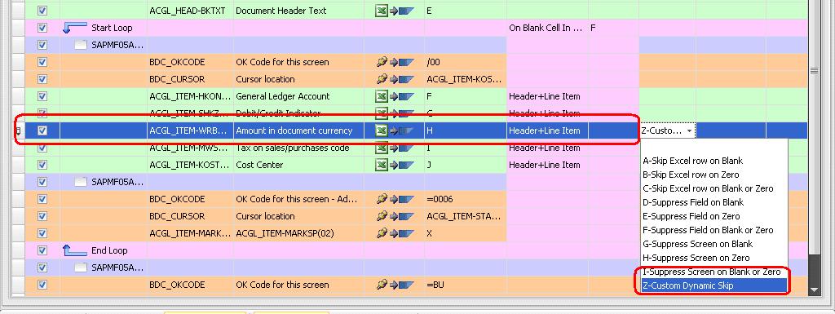835x314 pixels.
Task: Click blue SAP field icon in Cost Center row
Action: [406, 165]
